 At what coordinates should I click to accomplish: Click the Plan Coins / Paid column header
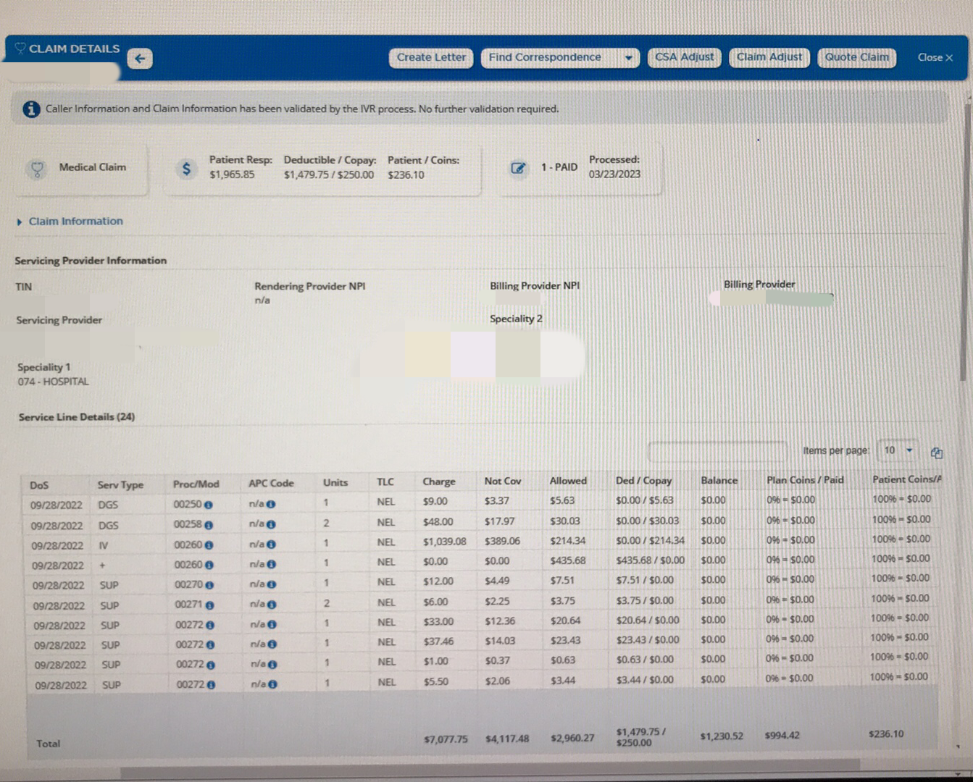tap(805, 479)
